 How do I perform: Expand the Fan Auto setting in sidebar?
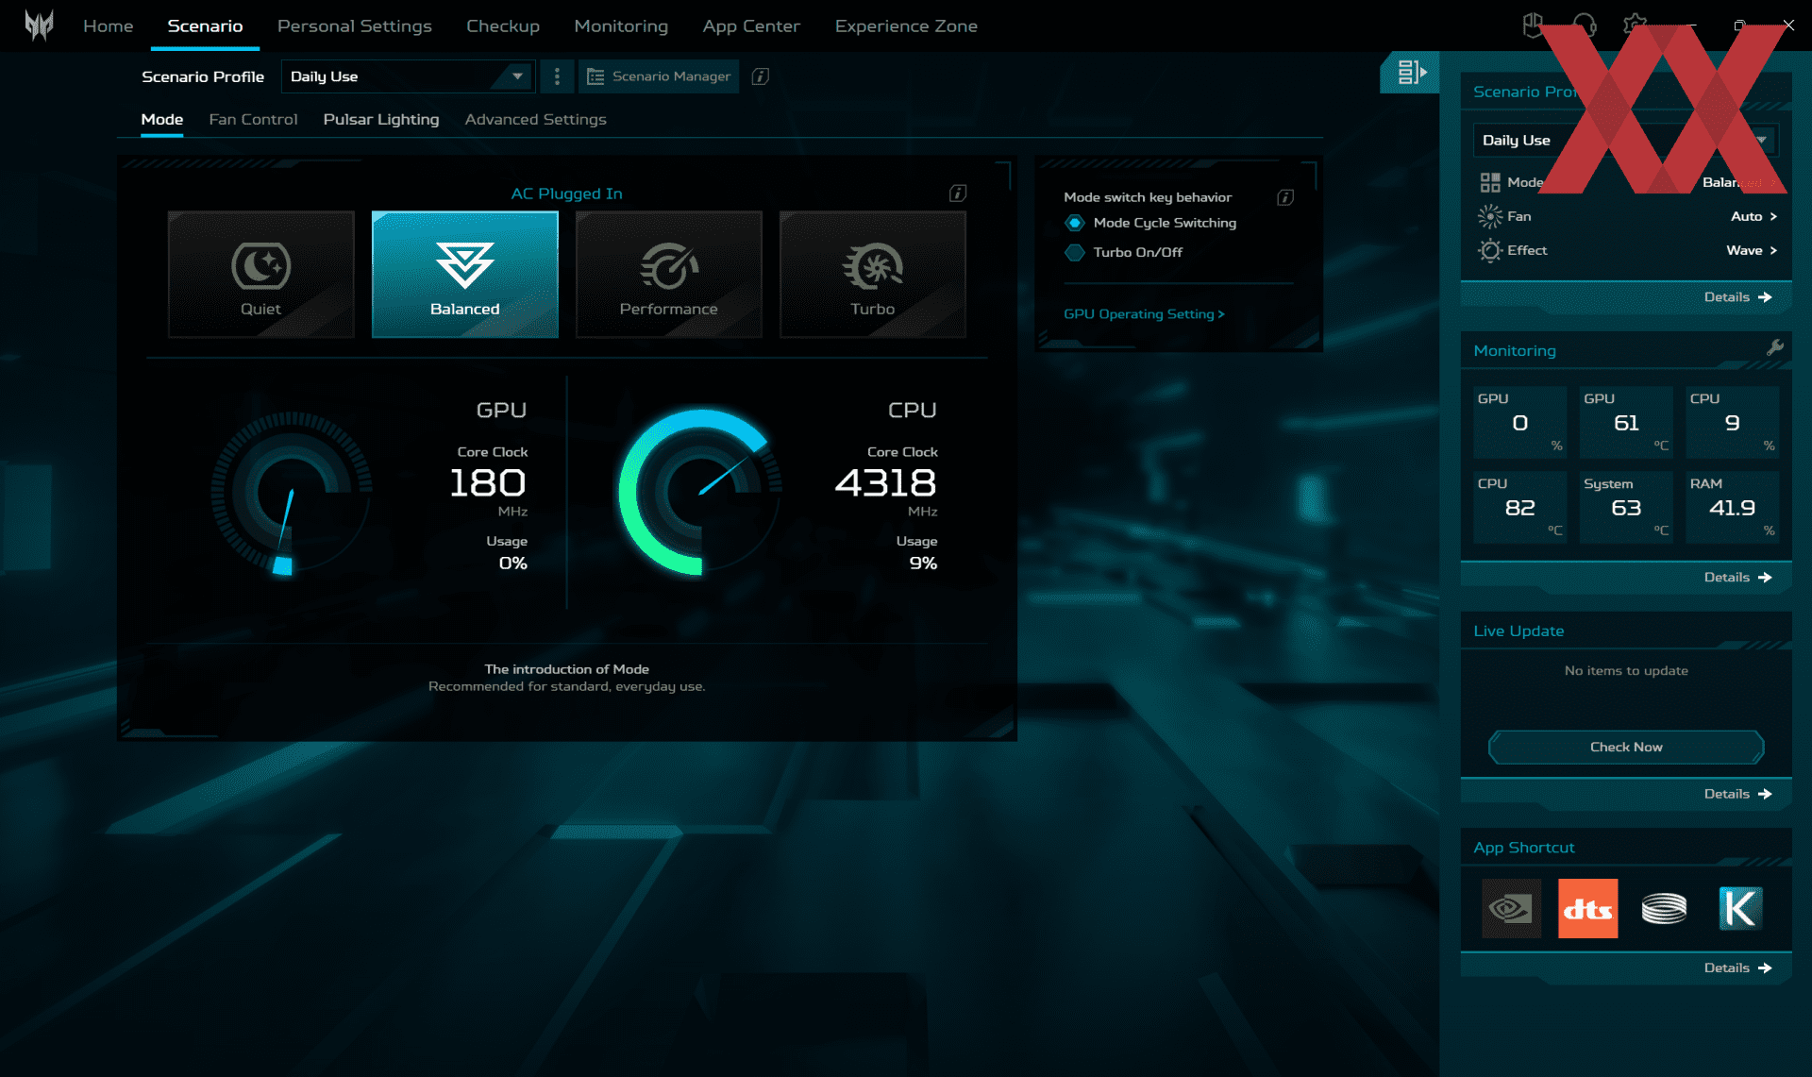click(1754, 216)
